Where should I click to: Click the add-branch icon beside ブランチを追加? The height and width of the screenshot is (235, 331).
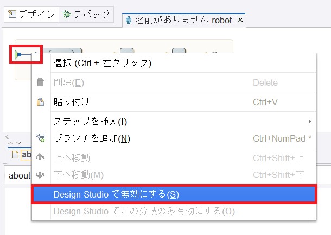coord(40,138)
